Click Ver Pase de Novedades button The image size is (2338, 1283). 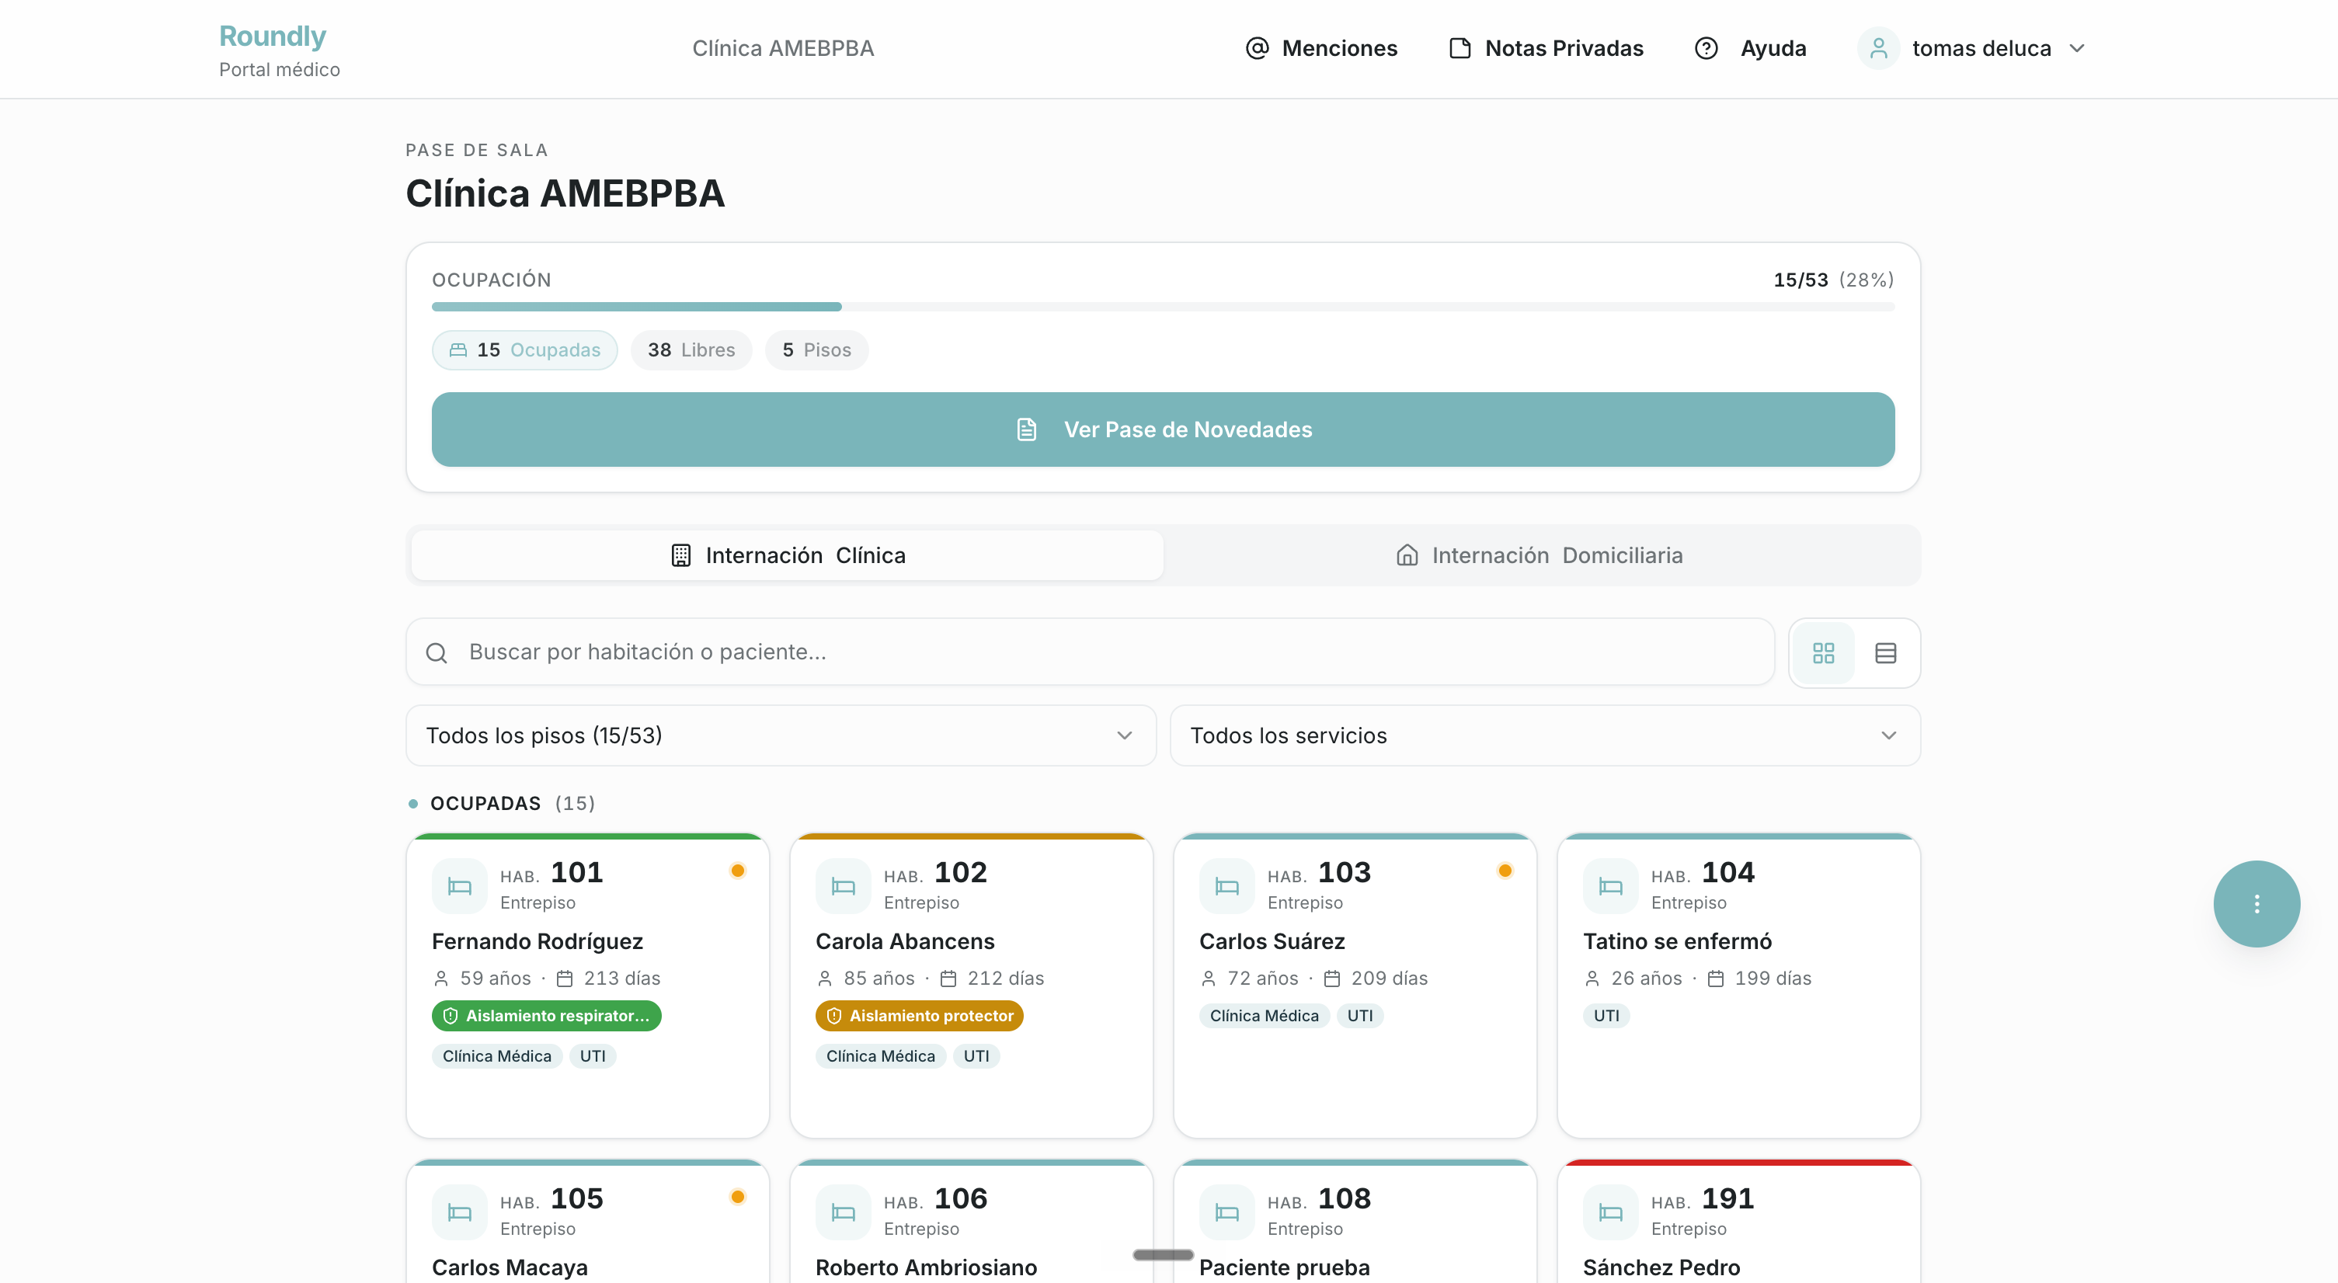click(1163, 429)
